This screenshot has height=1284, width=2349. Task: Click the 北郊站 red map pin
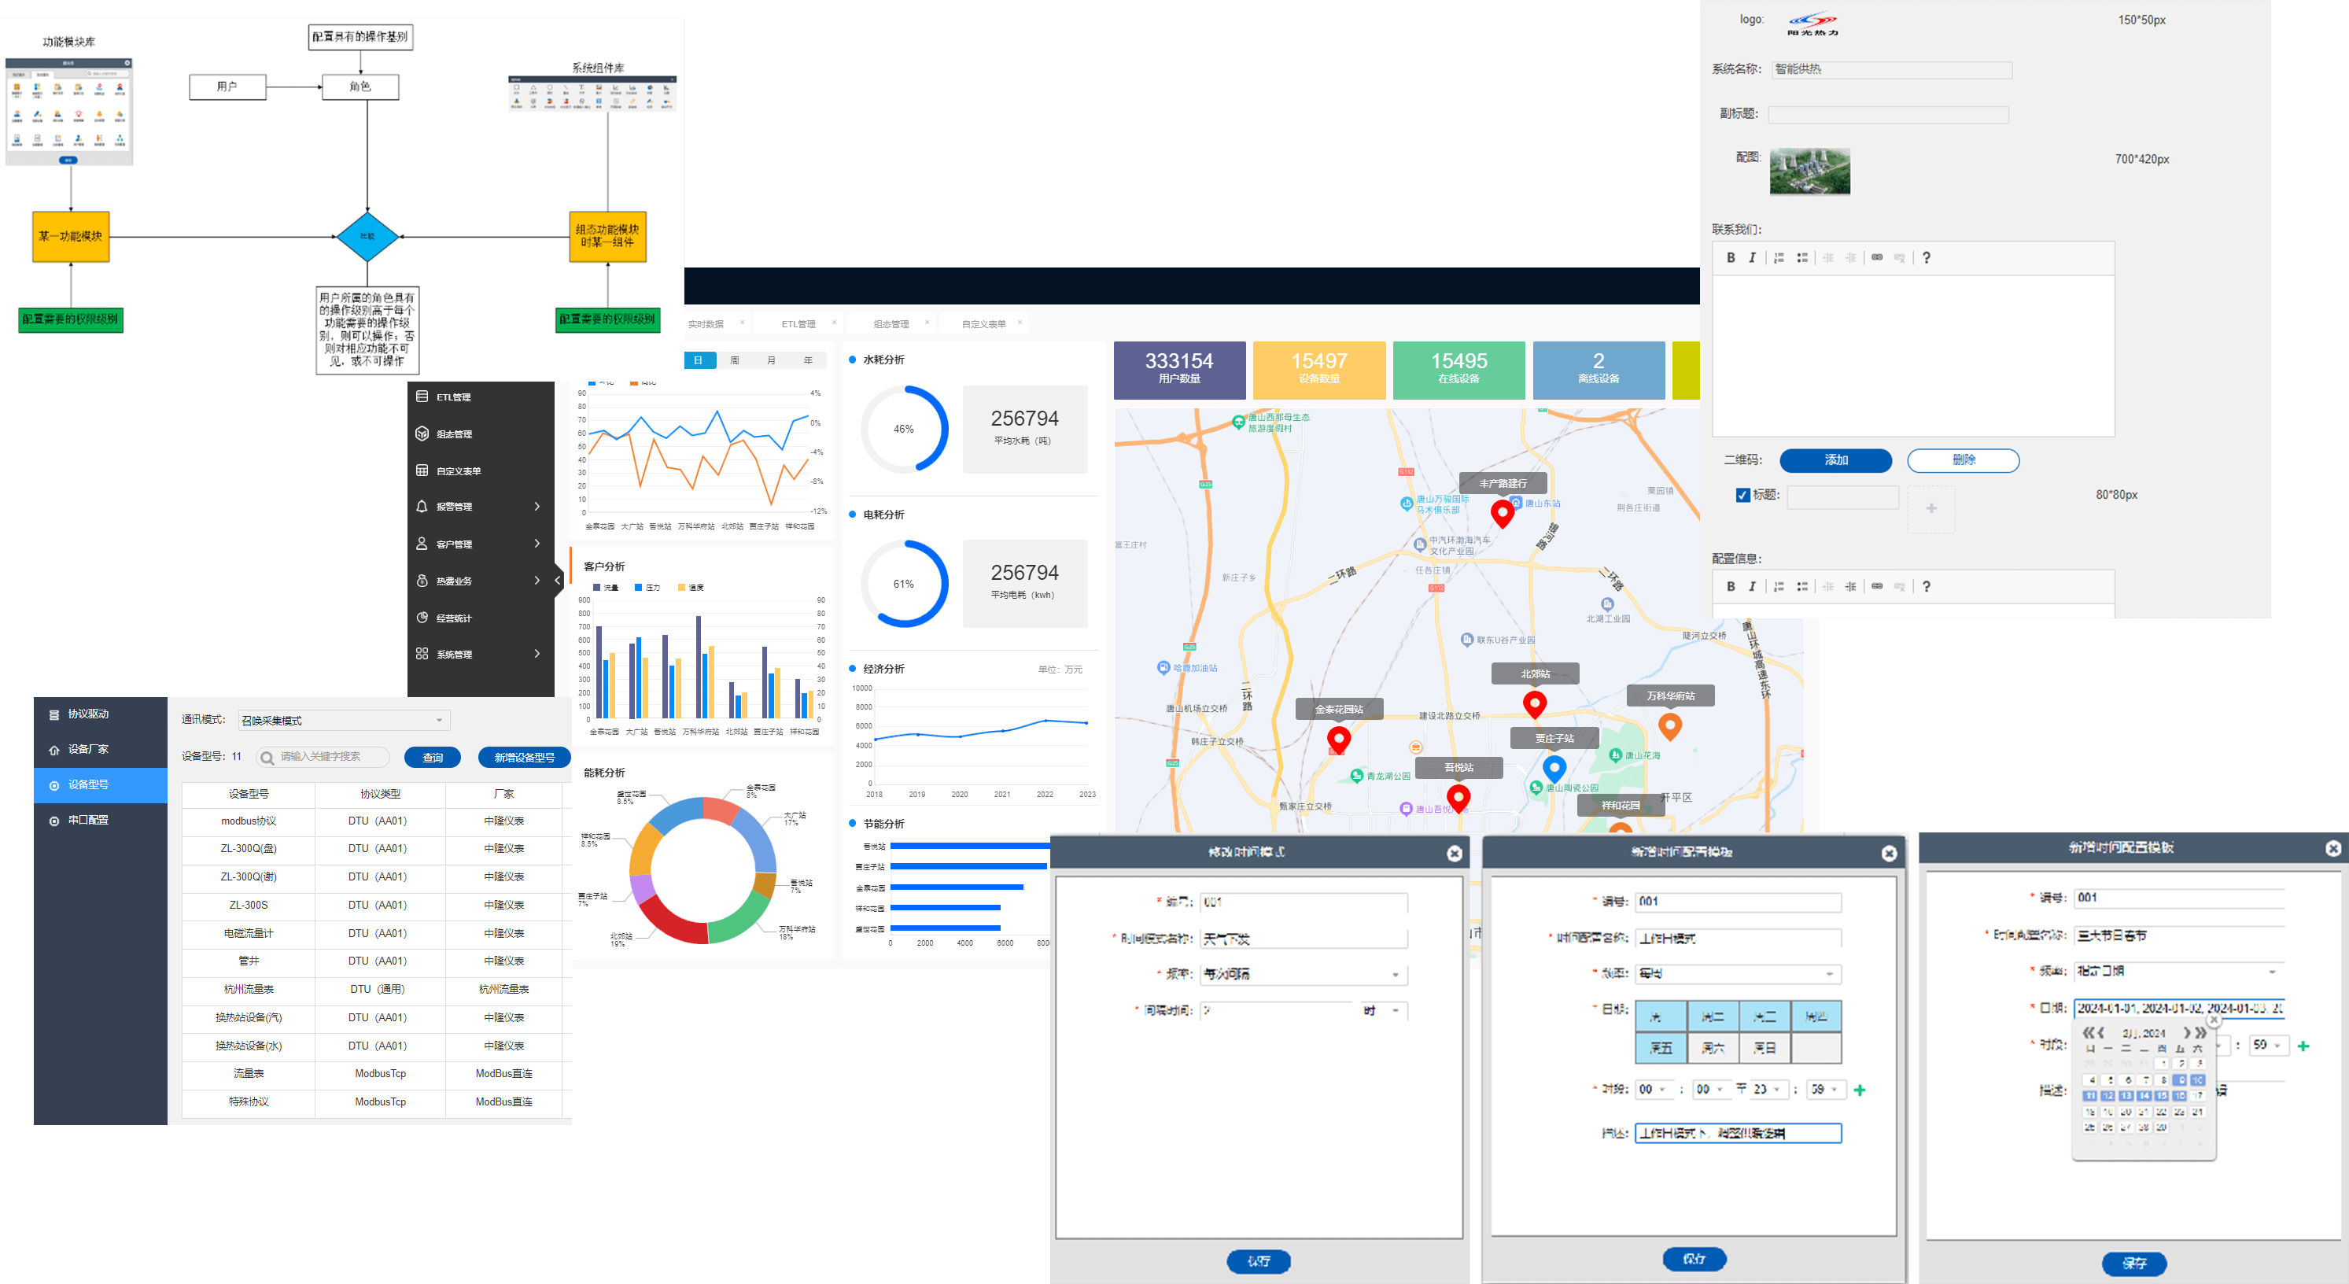1535,704
